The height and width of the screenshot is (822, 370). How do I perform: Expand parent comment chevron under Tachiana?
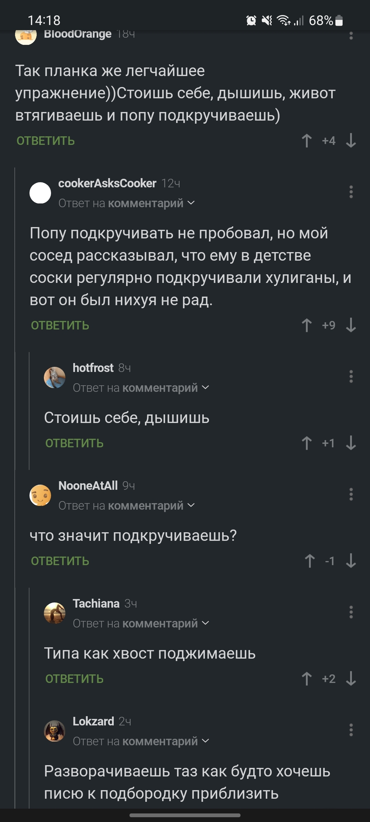point(206,623)
